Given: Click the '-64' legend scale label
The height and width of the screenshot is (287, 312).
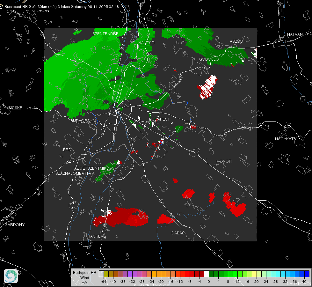Looking at the screenshot, I should (104, 282).
